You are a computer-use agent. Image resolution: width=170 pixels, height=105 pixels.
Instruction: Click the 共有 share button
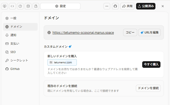coord(127,6)
